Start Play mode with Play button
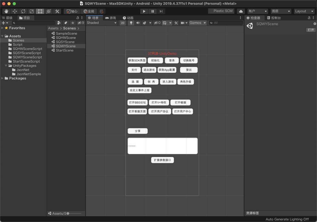 point(144,11)
